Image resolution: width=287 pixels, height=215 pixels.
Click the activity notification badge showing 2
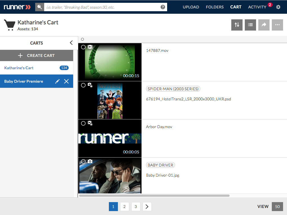(x=270, y=5)
